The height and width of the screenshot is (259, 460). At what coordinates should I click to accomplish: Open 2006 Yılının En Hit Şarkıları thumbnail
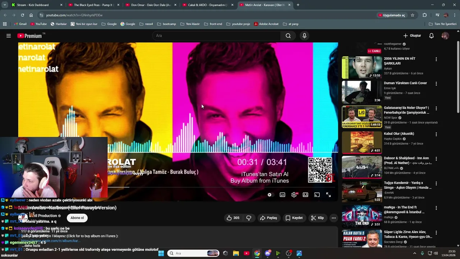(362, 67)
